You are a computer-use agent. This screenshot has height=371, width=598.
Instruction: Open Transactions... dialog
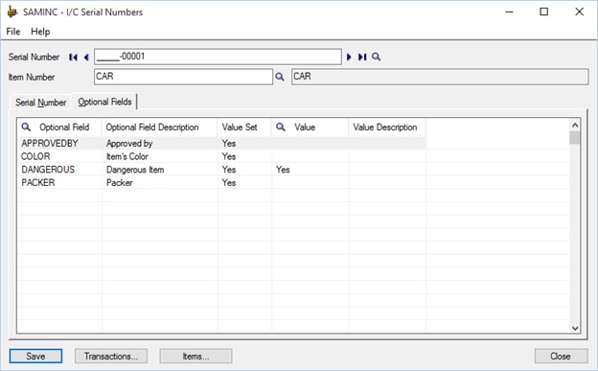pos(111,356)
